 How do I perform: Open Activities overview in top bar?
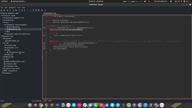(x=4, y=1)
